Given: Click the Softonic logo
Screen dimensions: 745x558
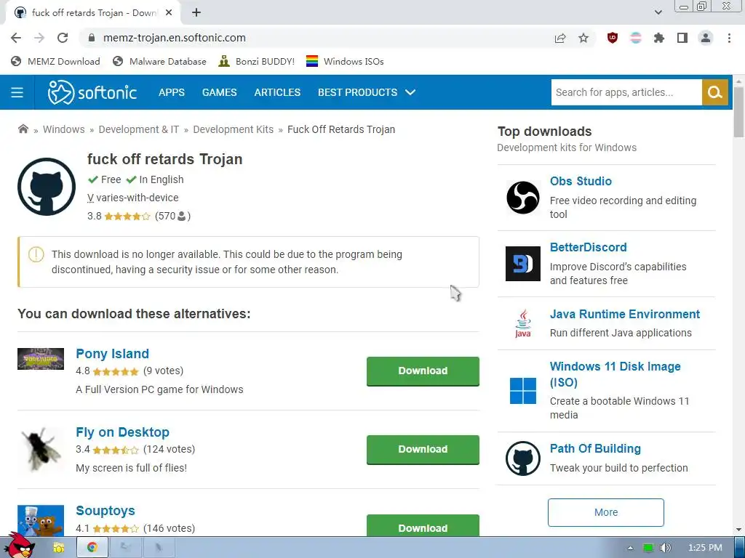Looking at the screenshot, I should click(x=92, y=92).
